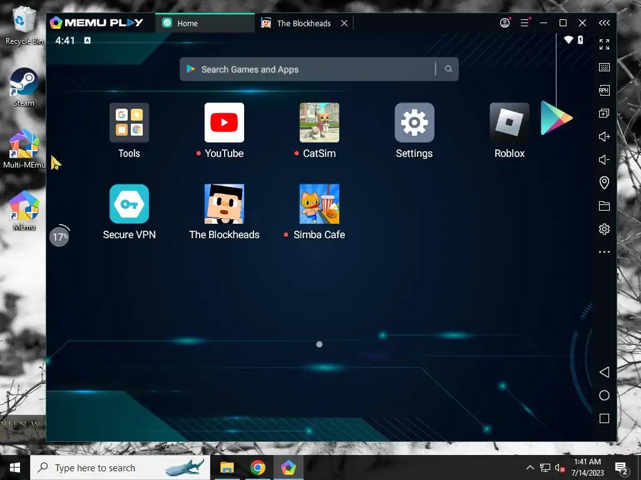Open the MEmu hamburger menu
641x480 pixels.
coord(525,23)
